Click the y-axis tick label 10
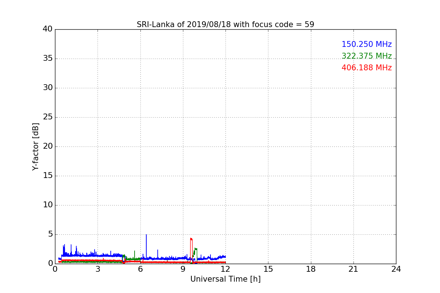The image size is (440, 293). click(48, 205)
